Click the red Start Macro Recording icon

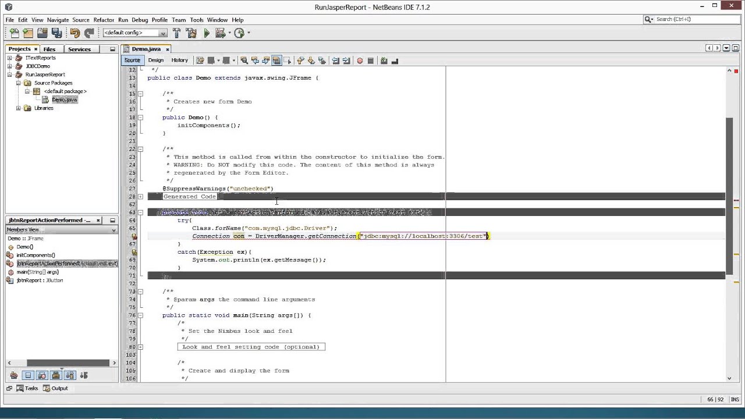(360, 61)
